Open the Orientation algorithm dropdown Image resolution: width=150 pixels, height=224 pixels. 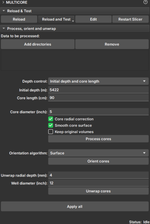[98, 153]
